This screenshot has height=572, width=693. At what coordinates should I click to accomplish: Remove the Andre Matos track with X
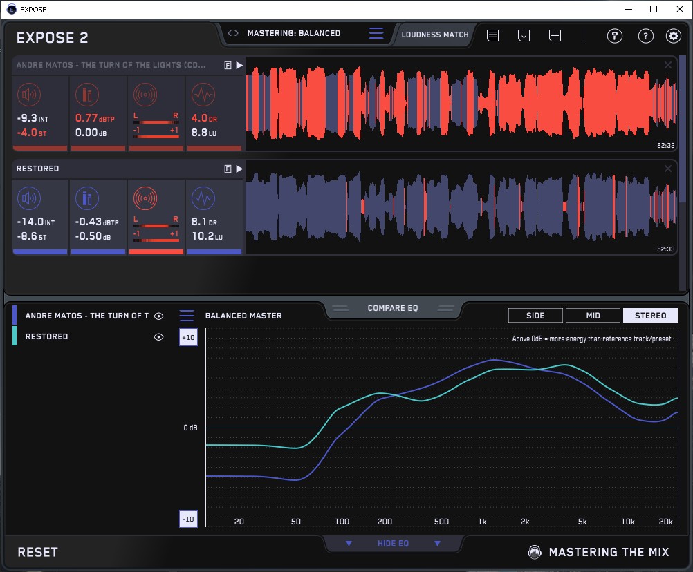[x=667, y=65]
